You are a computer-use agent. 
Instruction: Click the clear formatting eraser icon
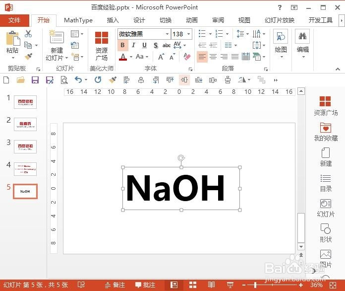187,57
